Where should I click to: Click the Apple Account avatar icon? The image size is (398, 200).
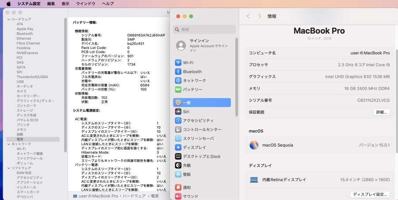point(181,45)
